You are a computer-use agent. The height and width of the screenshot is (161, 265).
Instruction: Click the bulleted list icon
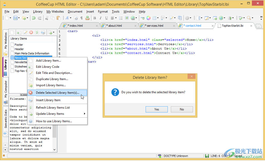121,18
